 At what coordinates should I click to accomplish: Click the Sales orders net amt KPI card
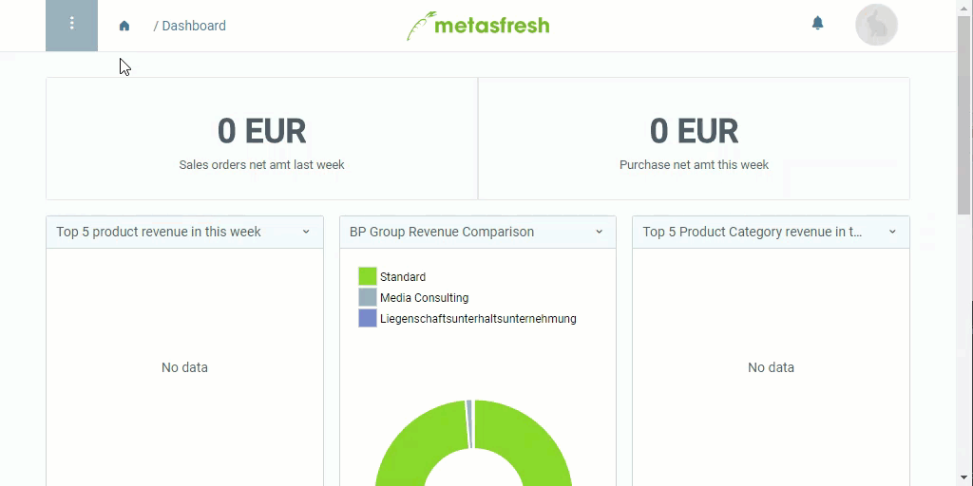coord(262,139)
